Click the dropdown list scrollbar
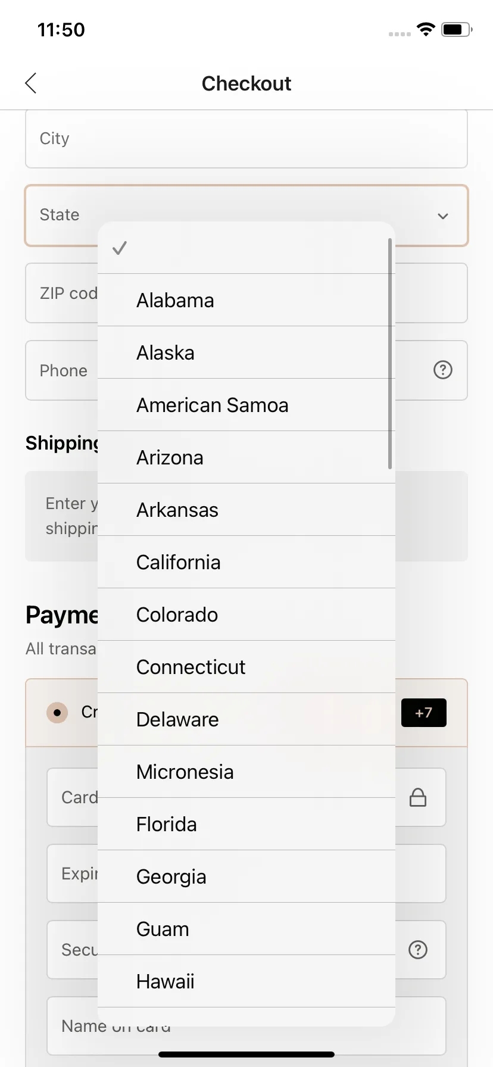The height and width of the screenshot is (1067, 493). click(x=390, y=354)
